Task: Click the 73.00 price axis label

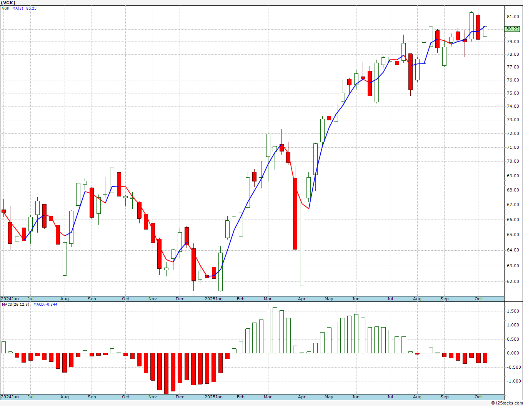Action: [513, 120]
